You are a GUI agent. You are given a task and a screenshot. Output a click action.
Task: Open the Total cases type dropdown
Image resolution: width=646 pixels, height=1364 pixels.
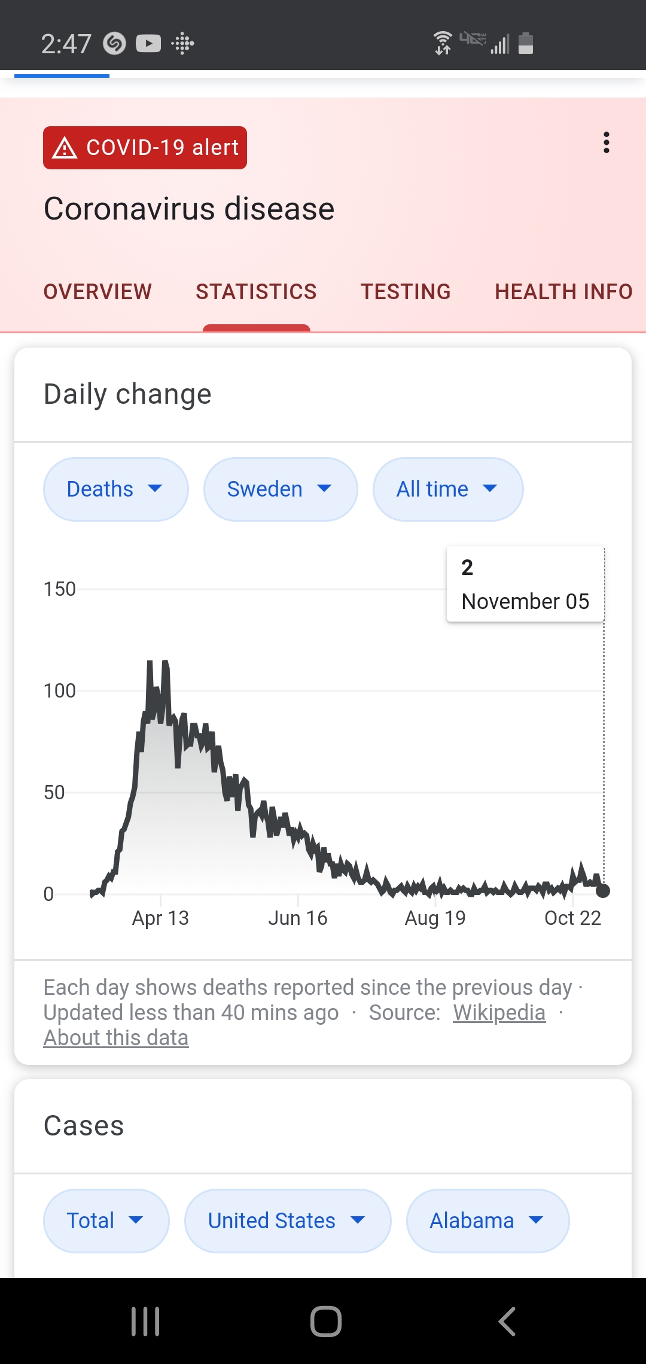tap(106, 1221)
